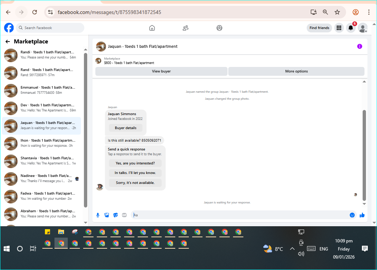The image size is (377, 270).
Task: Click the browser address bar URL
Action: [x=109, y=12]
